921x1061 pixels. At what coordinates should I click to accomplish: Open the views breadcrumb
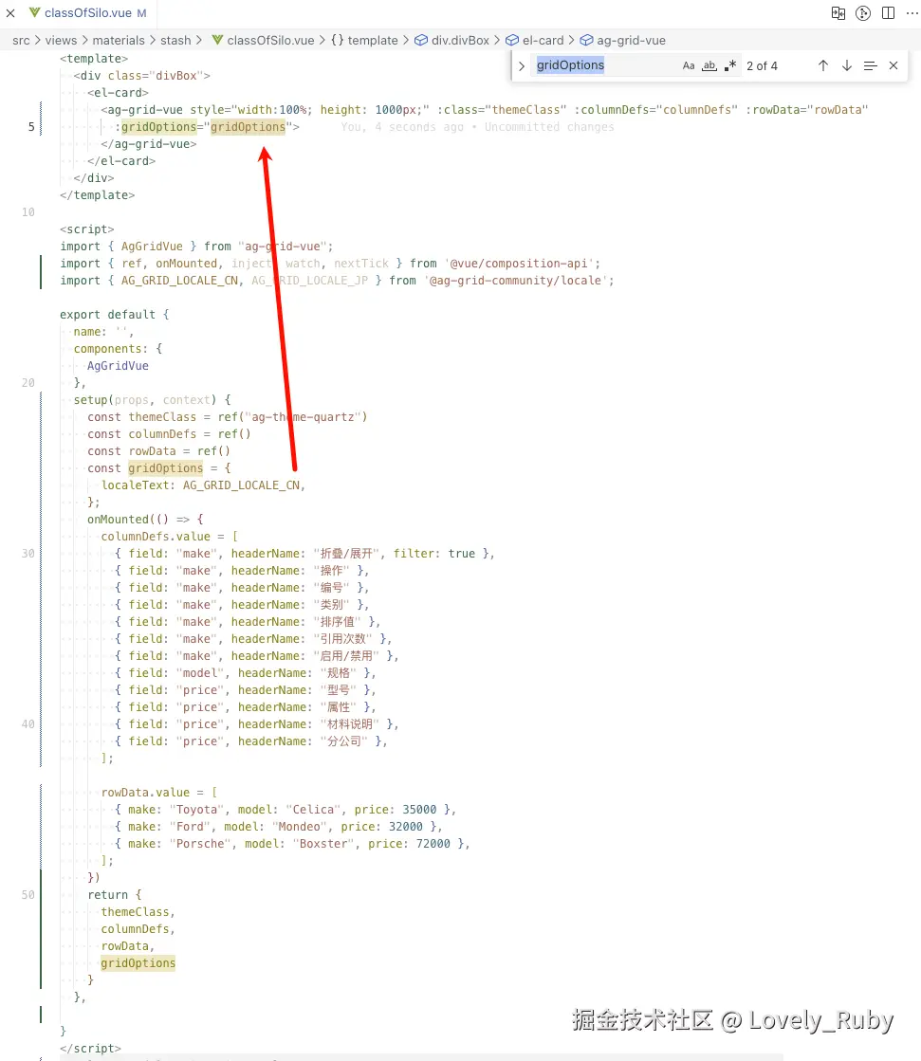61,41
